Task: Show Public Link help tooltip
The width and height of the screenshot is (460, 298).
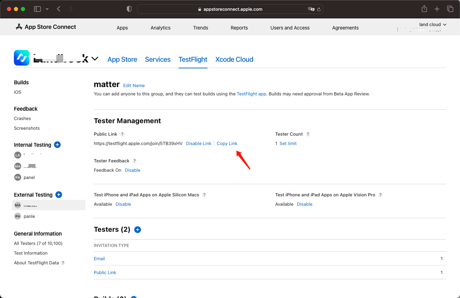Action: (122, 134)
